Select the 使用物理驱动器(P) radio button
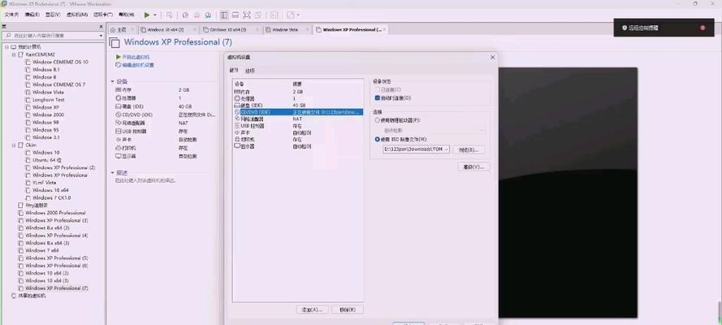 coord(378,119)
